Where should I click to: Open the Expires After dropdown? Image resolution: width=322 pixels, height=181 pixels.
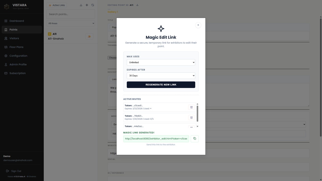tap(161, 76)
